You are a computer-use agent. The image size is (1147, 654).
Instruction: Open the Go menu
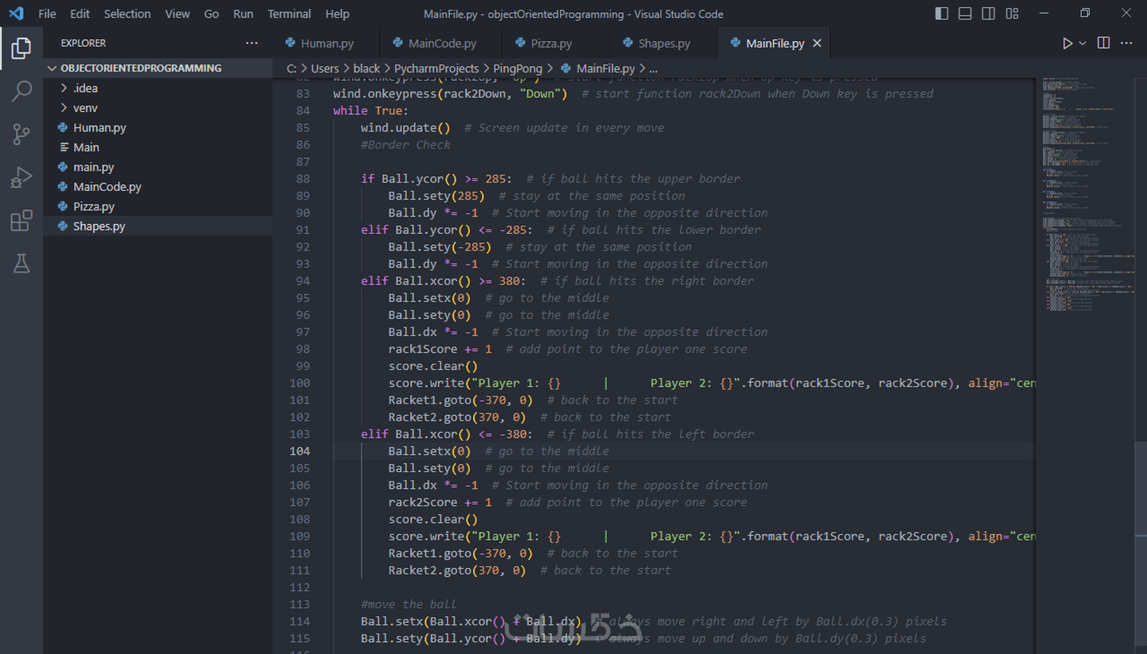(x=211, y=13)
